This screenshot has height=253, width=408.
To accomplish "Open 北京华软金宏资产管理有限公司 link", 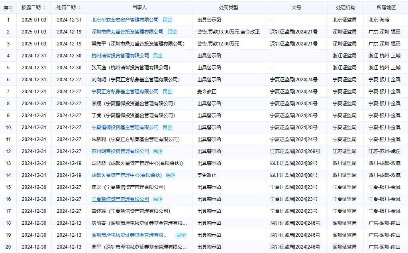I will click(125, 20).
